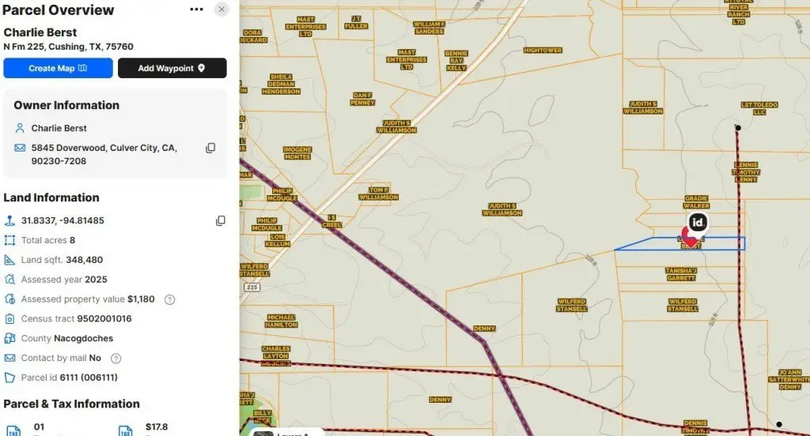Screen dimensions: 810x436
Task: Select the Gradie Walker parcel label
Action: click(696, 202)
